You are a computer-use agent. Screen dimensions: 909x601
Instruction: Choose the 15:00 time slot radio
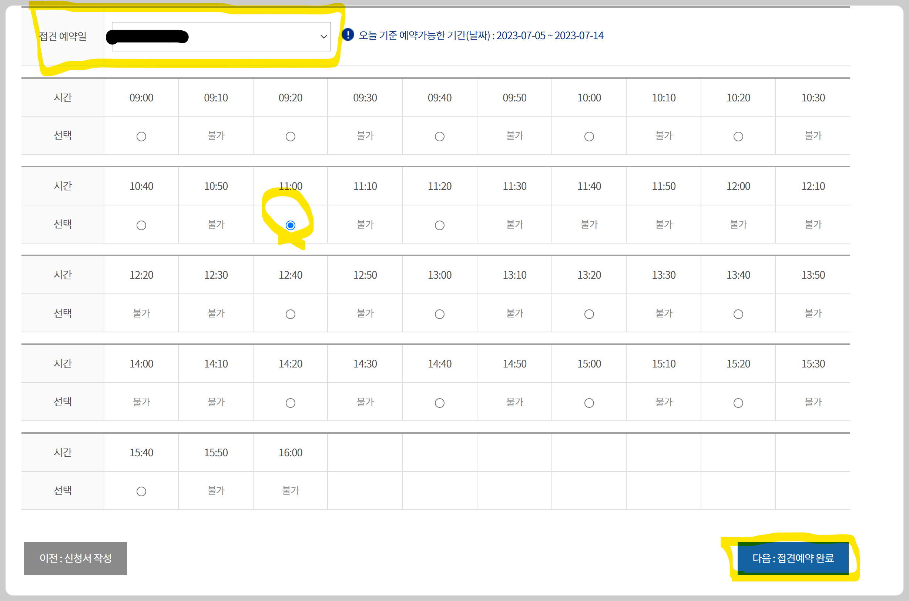589,403
